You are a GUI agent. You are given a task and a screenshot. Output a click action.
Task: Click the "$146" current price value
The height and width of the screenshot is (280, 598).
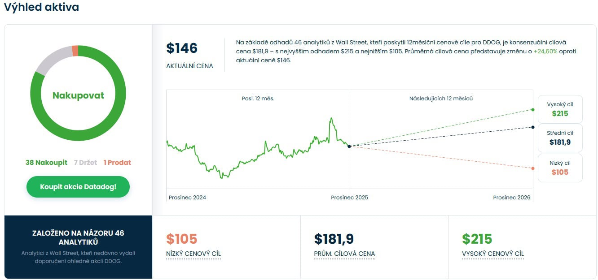click(182, 48)
